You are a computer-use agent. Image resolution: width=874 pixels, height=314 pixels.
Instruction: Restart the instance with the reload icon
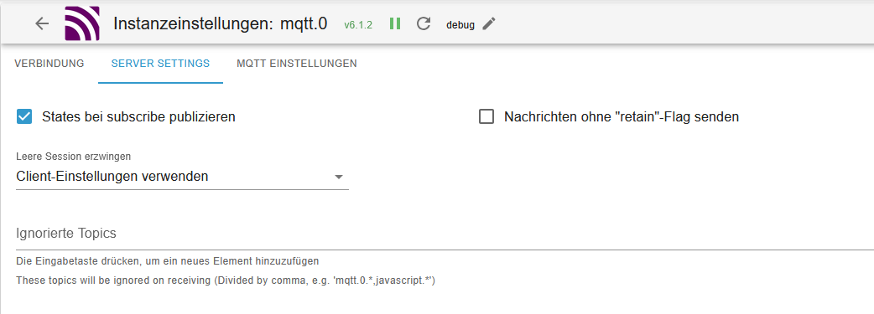(x=424, y=23)
